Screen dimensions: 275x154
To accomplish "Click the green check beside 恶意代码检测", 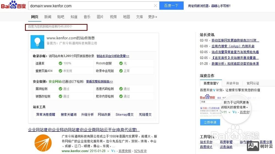I will (x=121, y=89).
